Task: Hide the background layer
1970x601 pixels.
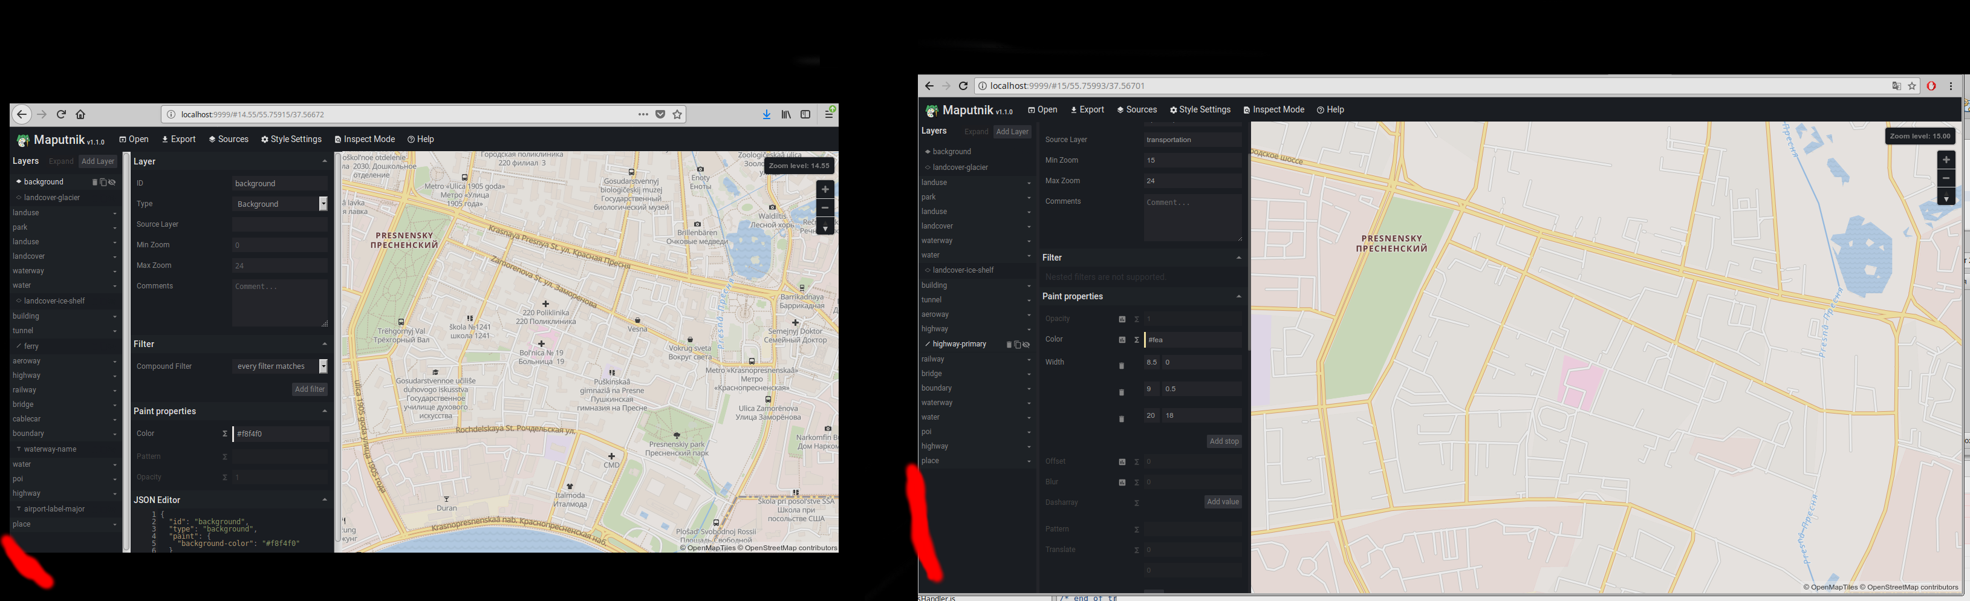Action: [x=112, y=182]
